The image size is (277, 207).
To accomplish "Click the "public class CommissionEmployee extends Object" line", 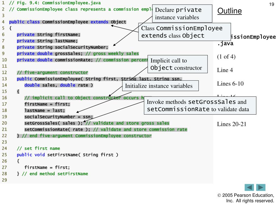I will [68, 22].
